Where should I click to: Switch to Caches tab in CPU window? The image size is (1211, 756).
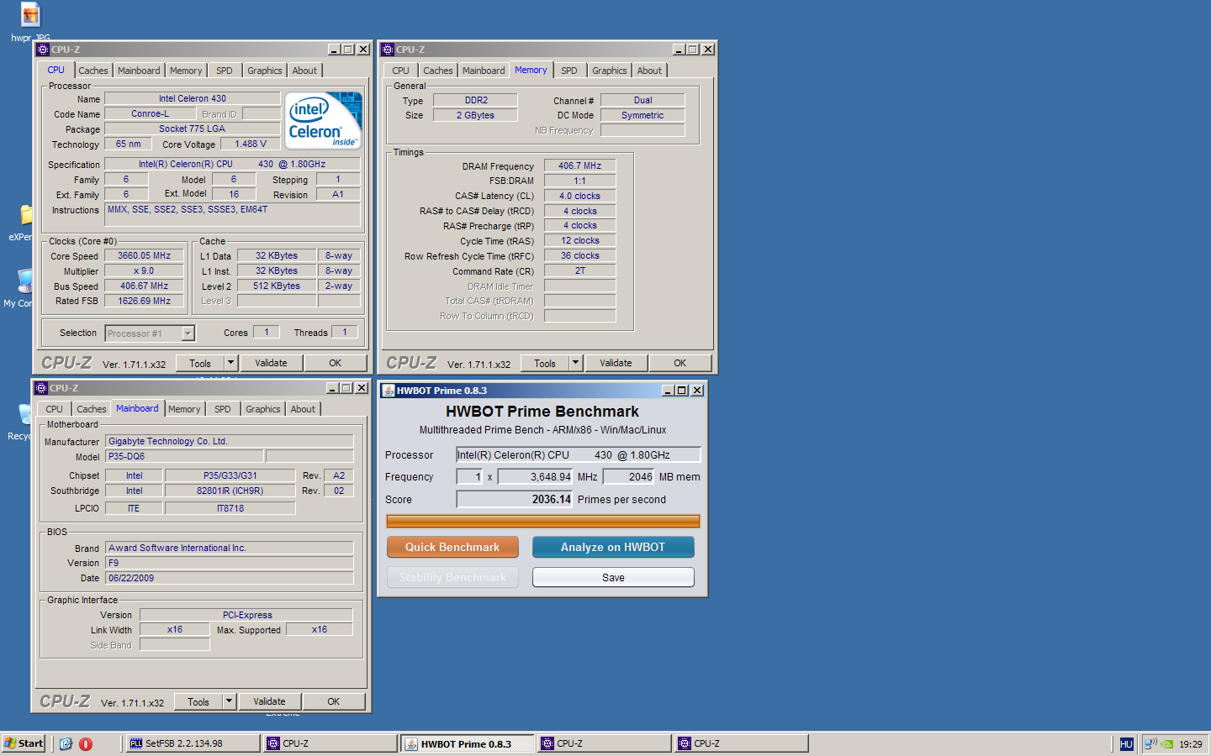(93, 71)
